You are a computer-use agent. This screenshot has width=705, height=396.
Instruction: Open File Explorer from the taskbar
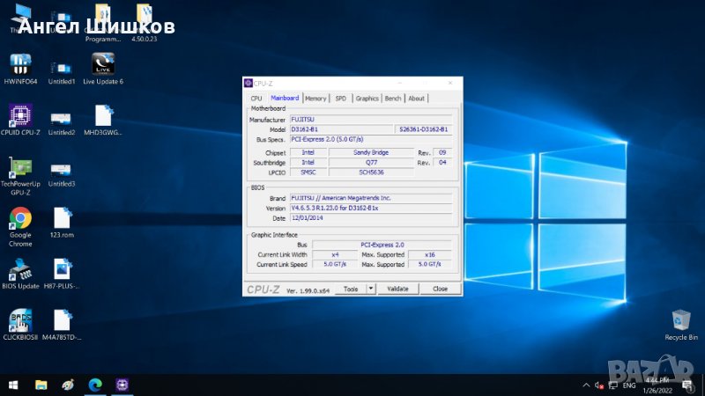41,385
